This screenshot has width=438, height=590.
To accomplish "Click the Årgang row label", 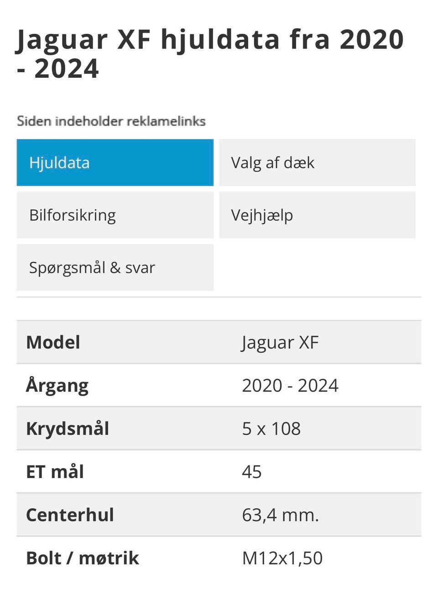I will [57, 386].
